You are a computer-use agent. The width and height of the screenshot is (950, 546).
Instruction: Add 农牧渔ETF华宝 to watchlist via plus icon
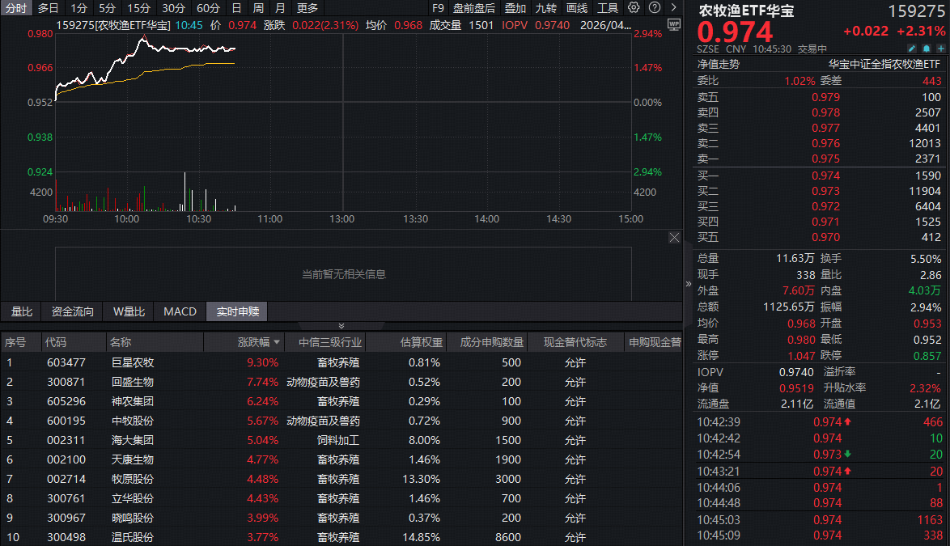coord(940,49)
